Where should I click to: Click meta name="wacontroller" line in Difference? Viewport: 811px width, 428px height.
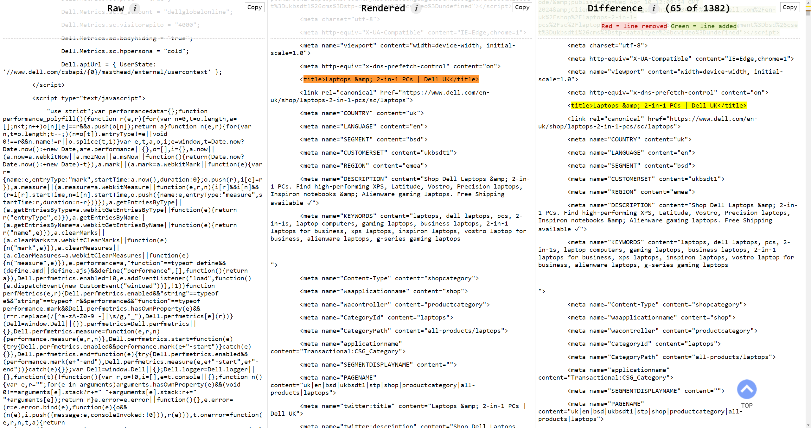662,331
